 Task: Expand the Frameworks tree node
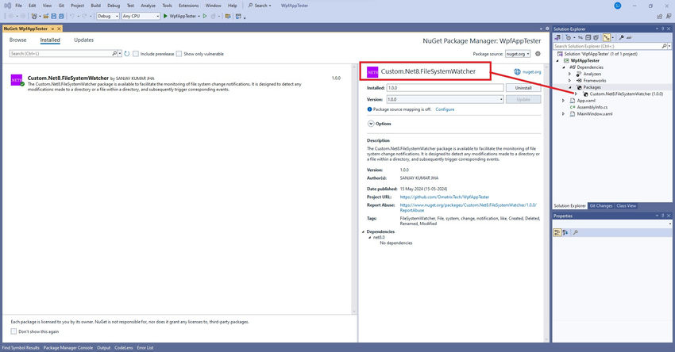tap(570, 80)
